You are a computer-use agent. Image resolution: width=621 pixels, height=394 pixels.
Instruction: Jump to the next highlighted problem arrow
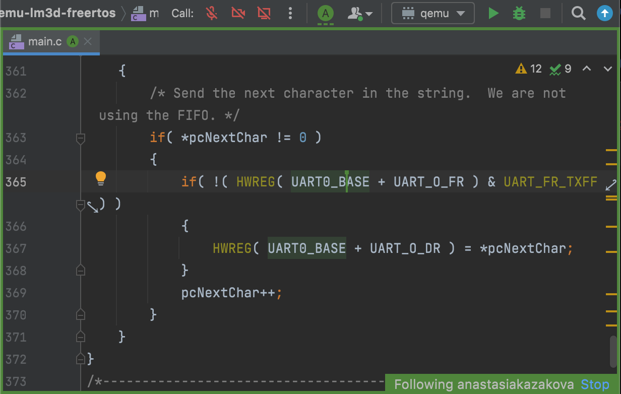click(x=608, y=69)
